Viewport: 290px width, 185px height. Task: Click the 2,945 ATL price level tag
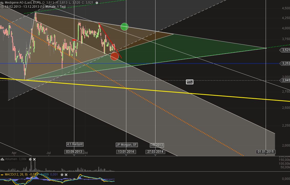[x=285, y=80]
